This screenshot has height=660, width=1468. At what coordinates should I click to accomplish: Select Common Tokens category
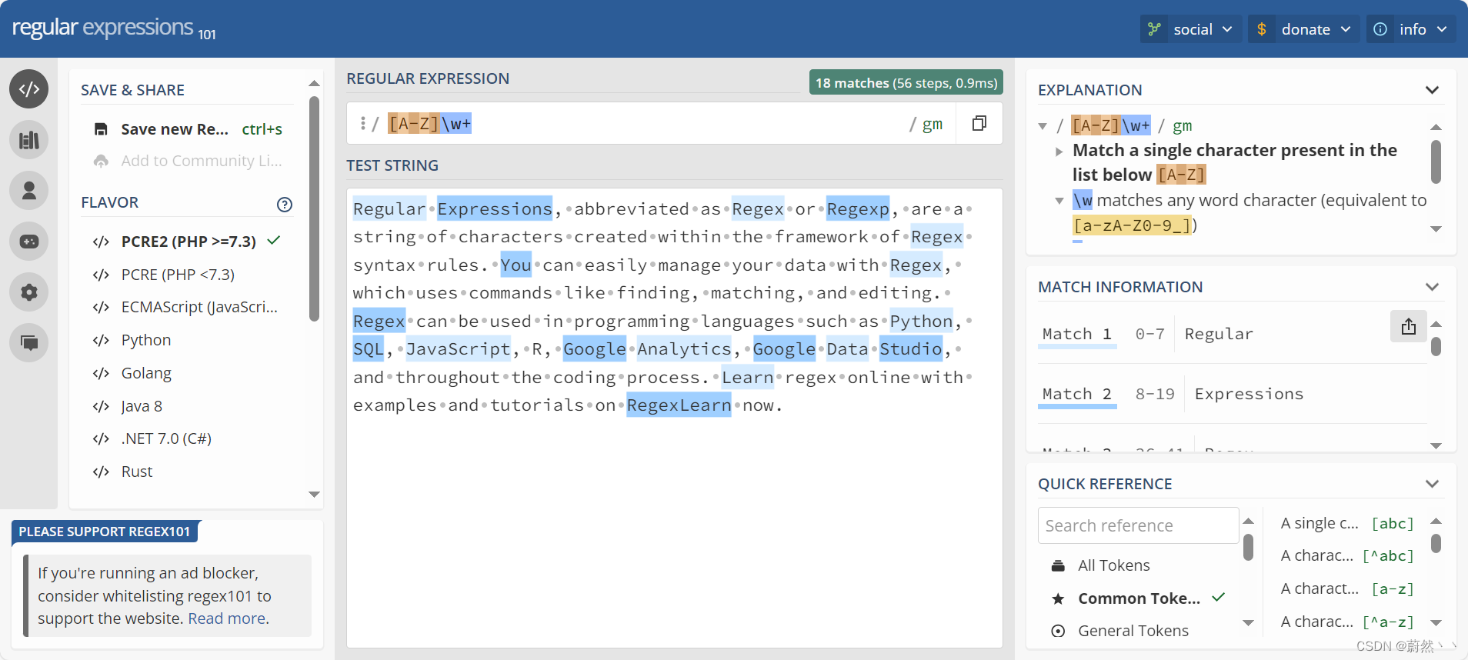1139,598
